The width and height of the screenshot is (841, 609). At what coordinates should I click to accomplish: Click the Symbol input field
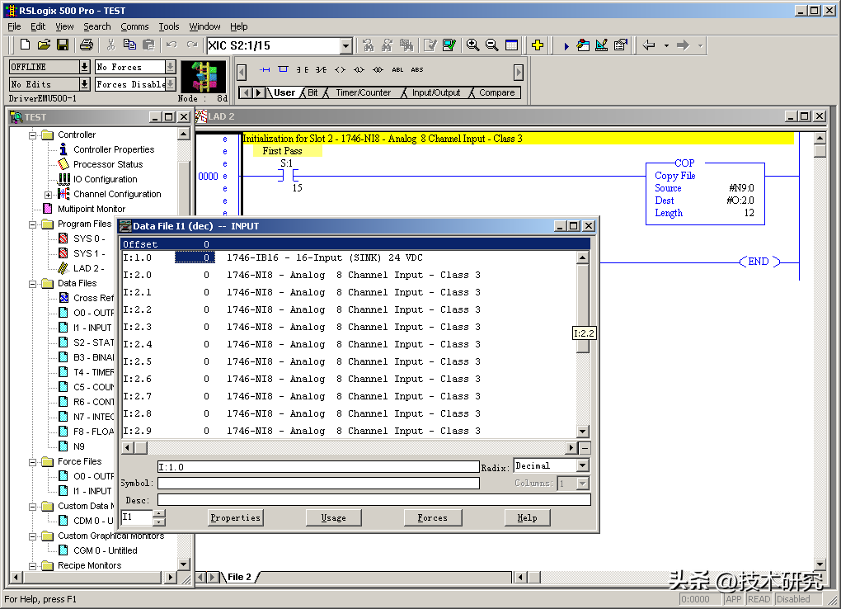tap(317, 484)
